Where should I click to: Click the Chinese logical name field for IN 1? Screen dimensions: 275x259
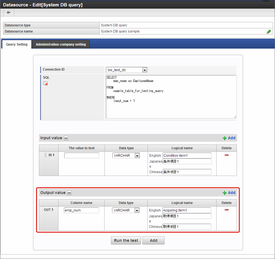[187, 172]
